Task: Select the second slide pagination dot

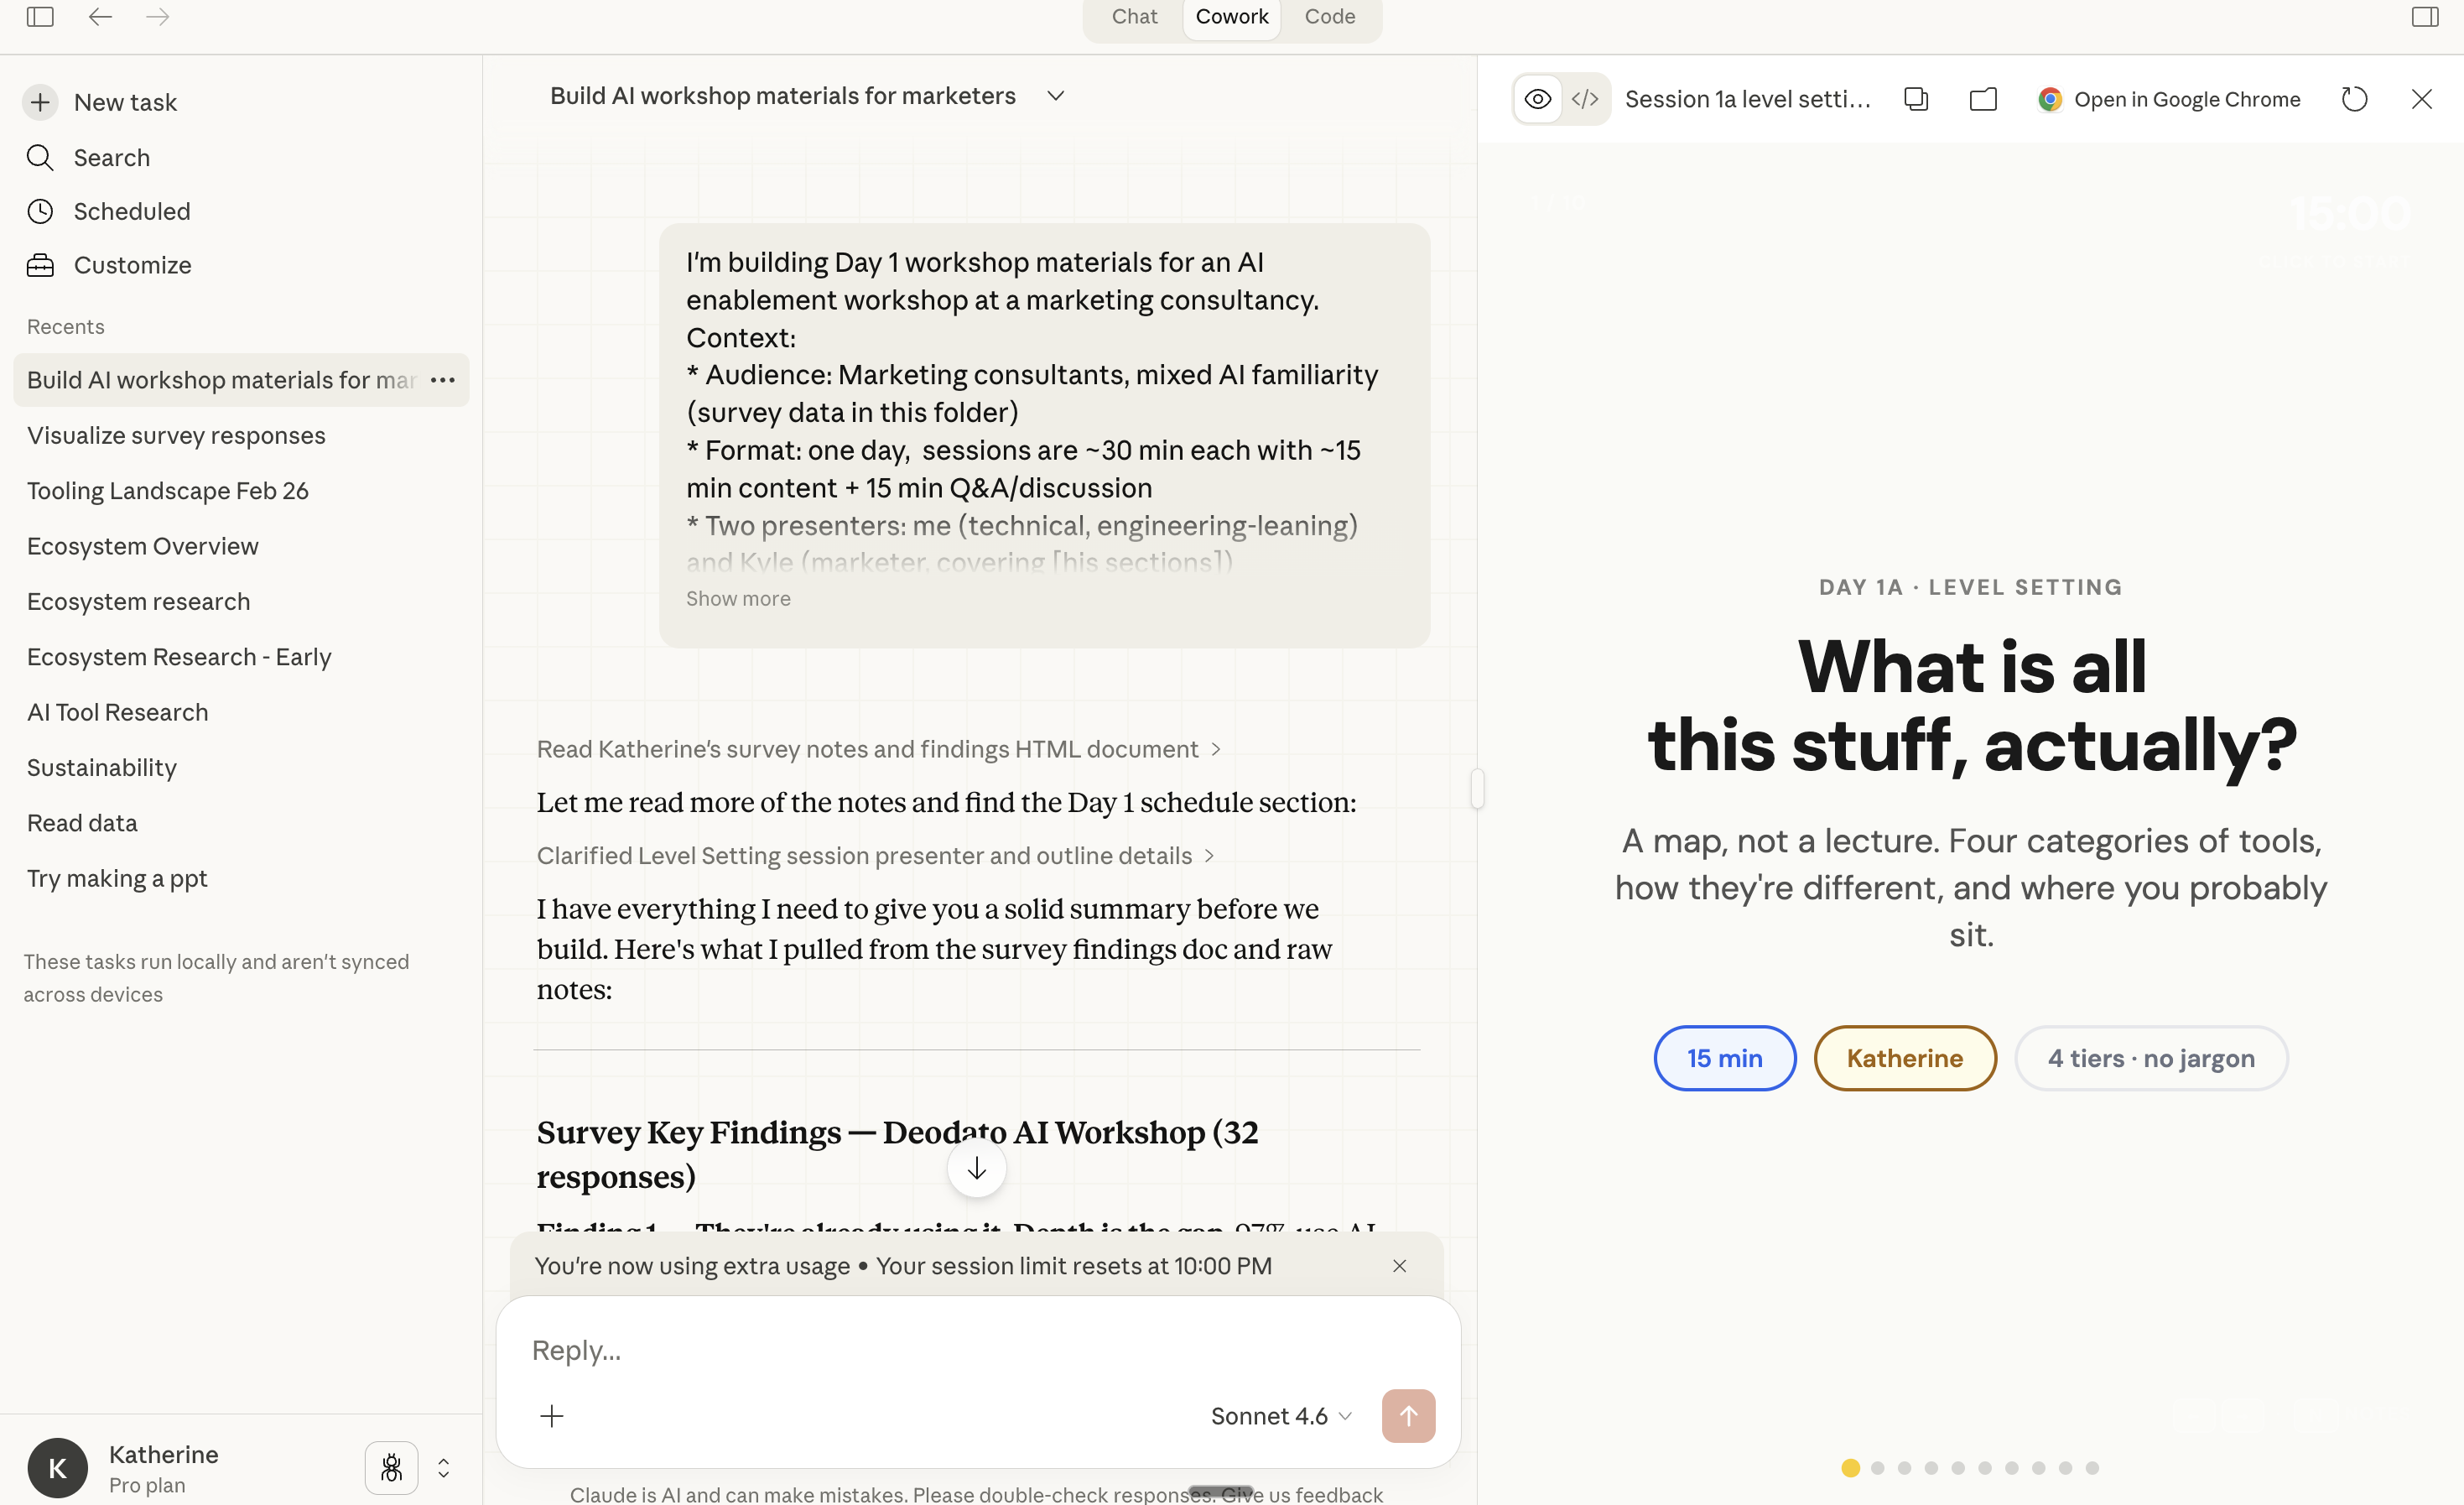Action: [x=1877, y=1468]
